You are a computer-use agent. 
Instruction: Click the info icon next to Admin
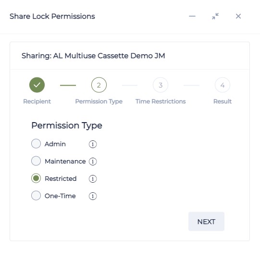point(93,144)
